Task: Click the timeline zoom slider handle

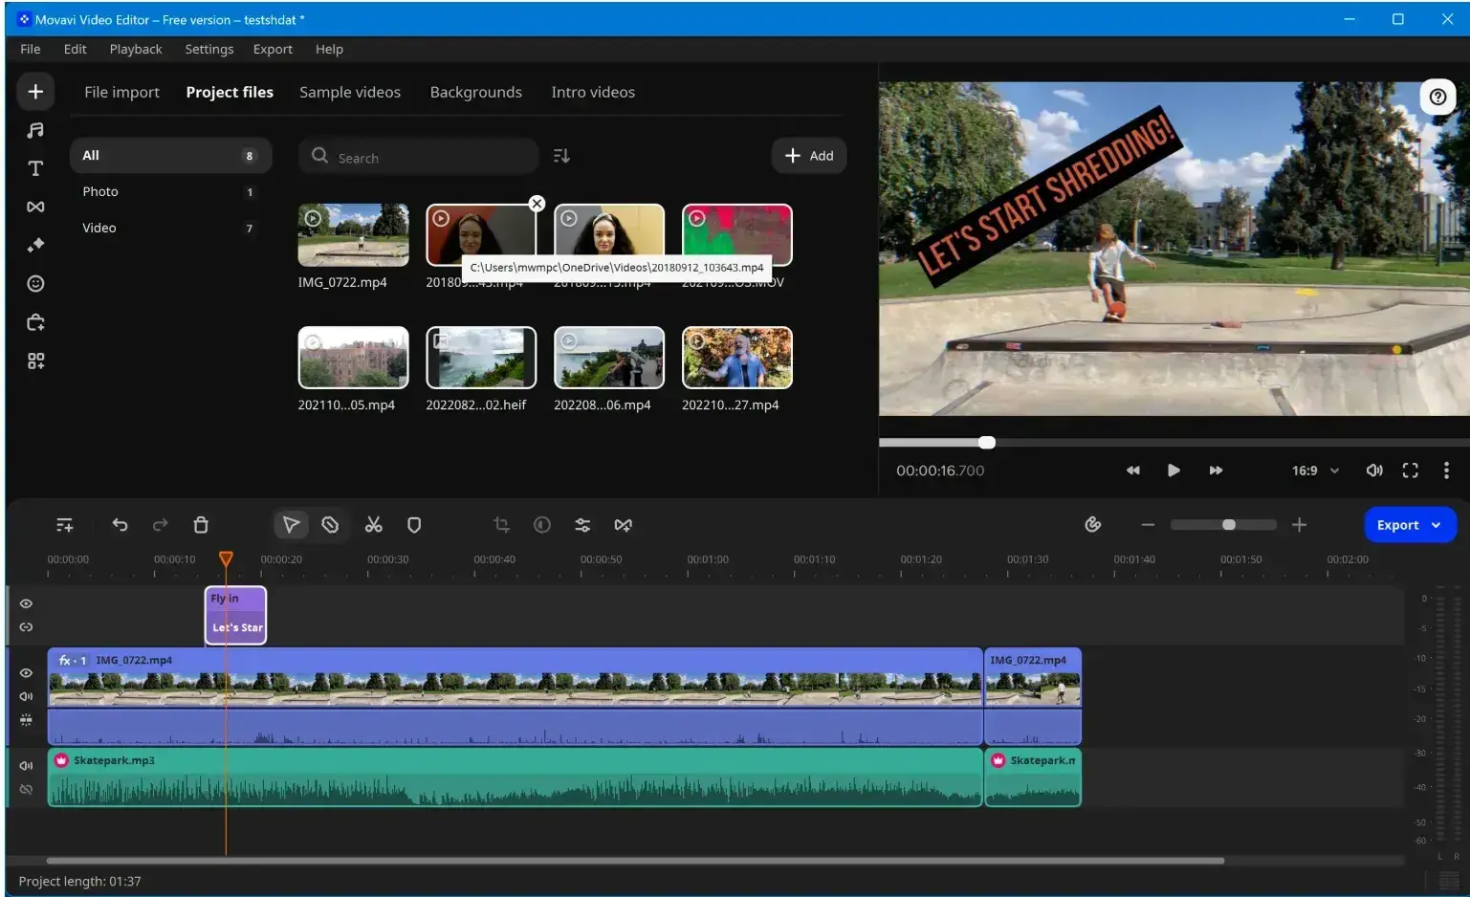Action: [x=1229, y=525]
